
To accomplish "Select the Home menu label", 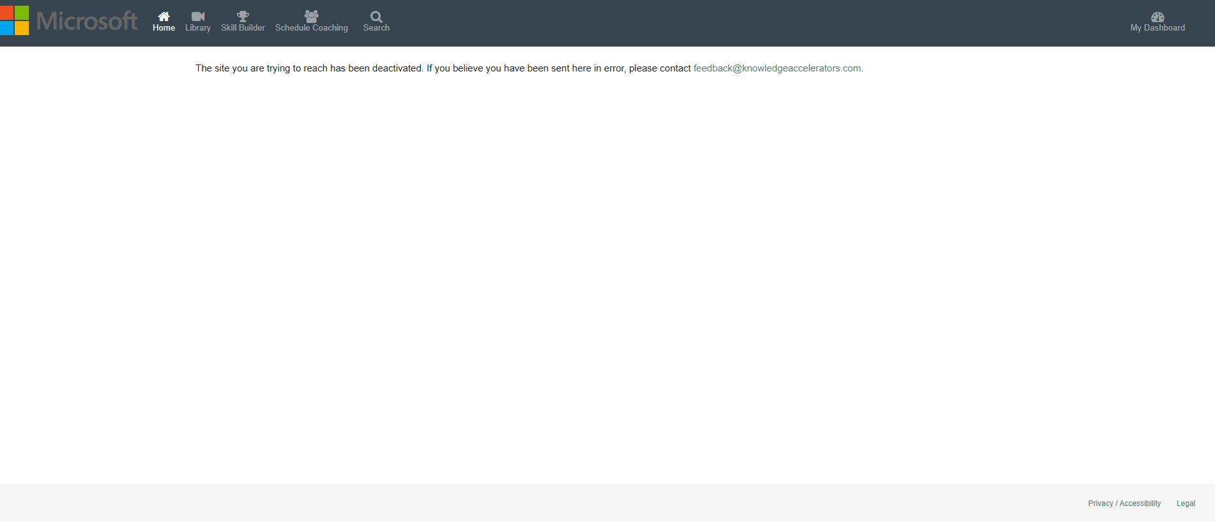I will 164,28.
